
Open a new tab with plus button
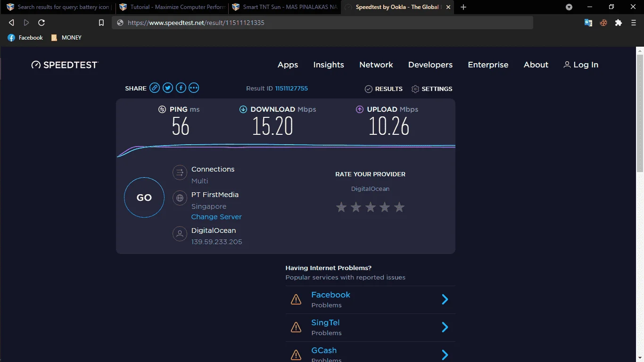pos(463,7)
